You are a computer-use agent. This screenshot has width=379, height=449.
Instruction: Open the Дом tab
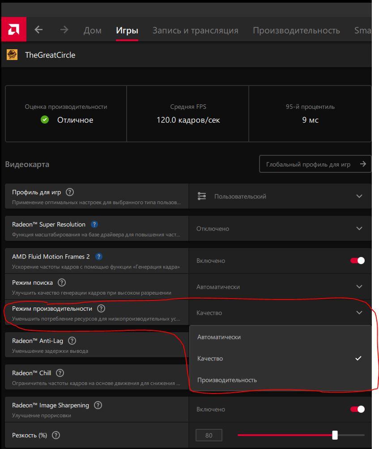pyautogui.click(x=92, y=30)
